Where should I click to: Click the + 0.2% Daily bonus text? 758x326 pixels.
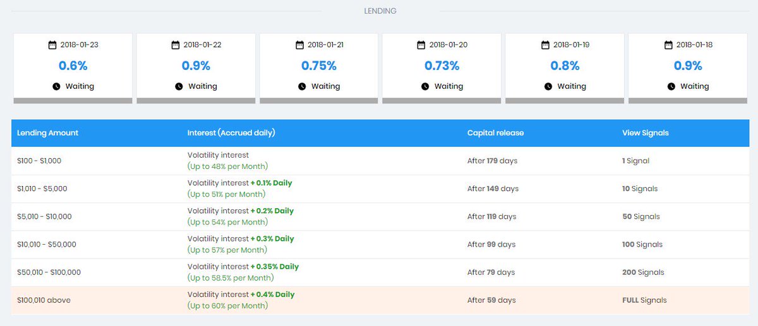(272, 211)
